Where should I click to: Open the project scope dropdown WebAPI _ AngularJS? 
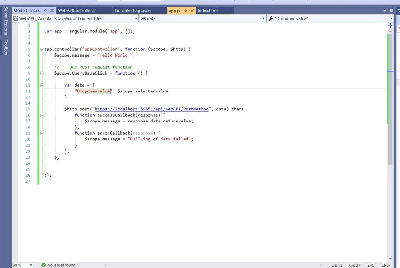(75, 18)
